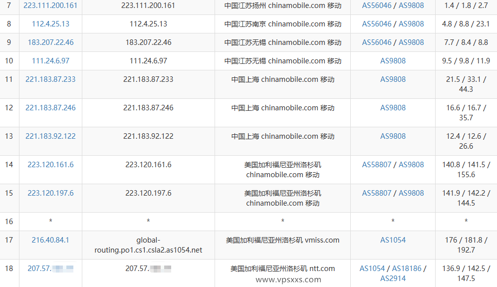Click latency value 9.5 / 9.8 / 11.9
Screen dimensions: 497x287
tap(466, 60)
